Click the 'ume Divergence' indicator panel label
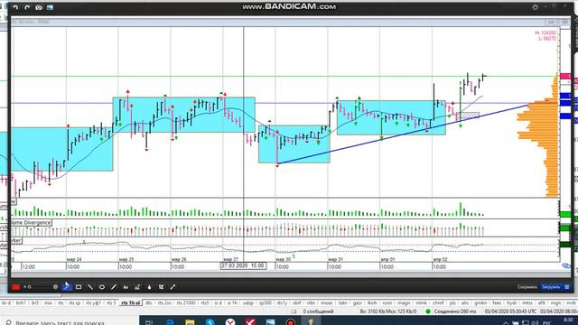Screen dimensions: 578x325 pos(31,223)
